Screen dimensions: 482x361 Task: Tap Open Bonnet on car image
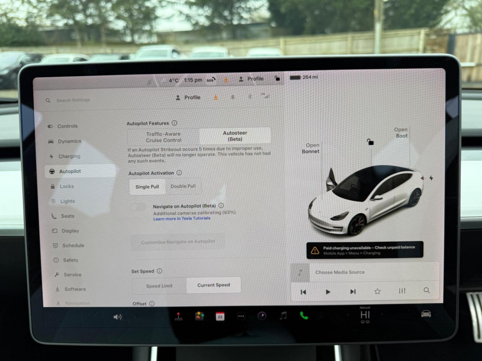(x=311, y=148)
